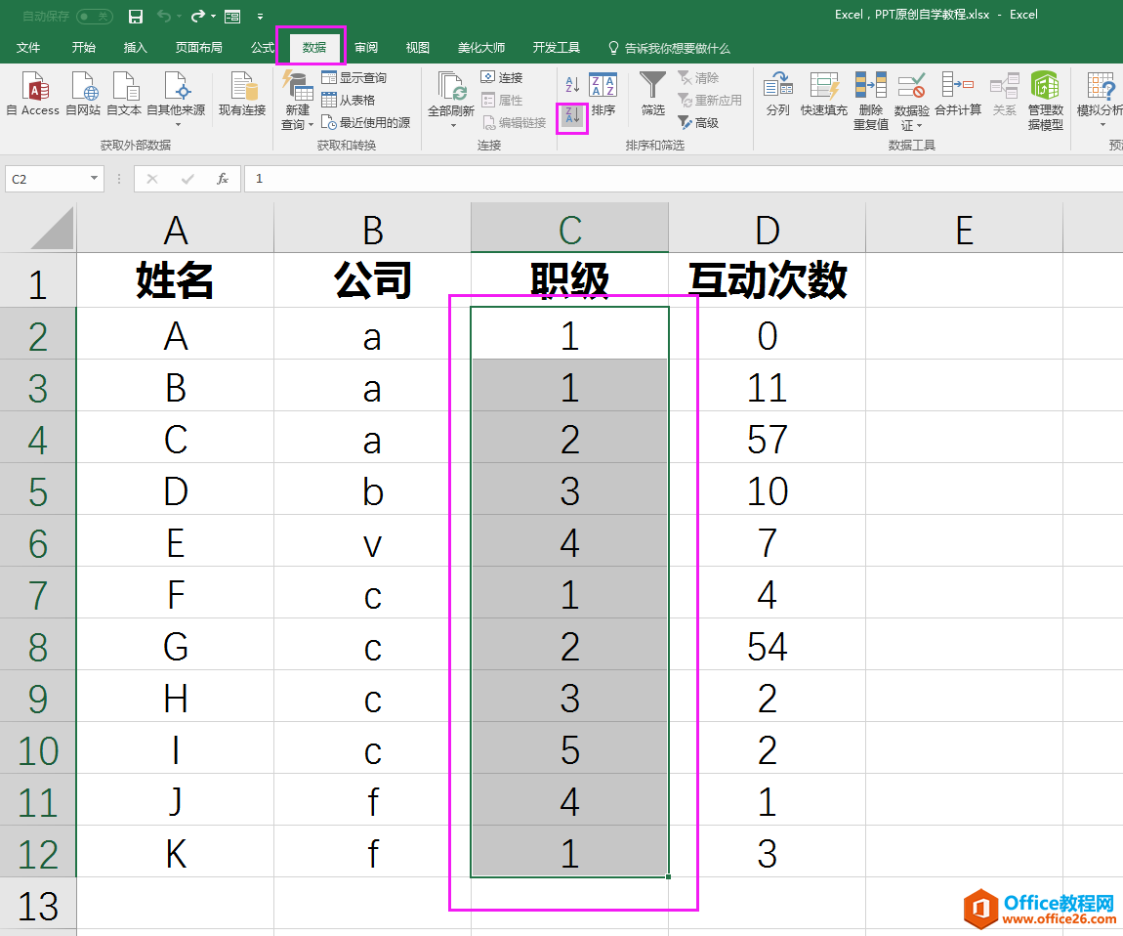Switch to the 视图 tab
Screen dimensions: 1123x936
tap(418, 48)
